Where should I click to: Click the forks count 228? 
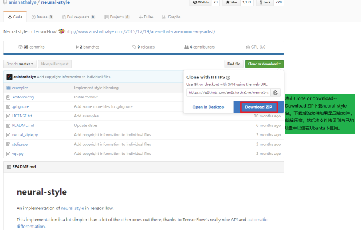tap(278, 2)
